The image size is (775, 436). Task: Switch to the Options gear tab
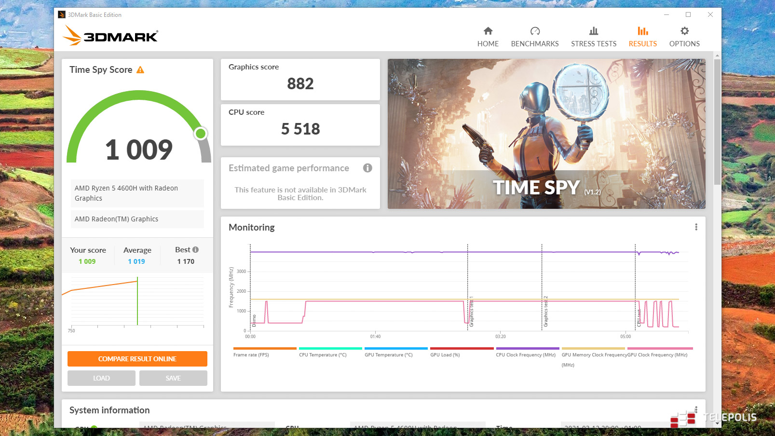(684, 31)
